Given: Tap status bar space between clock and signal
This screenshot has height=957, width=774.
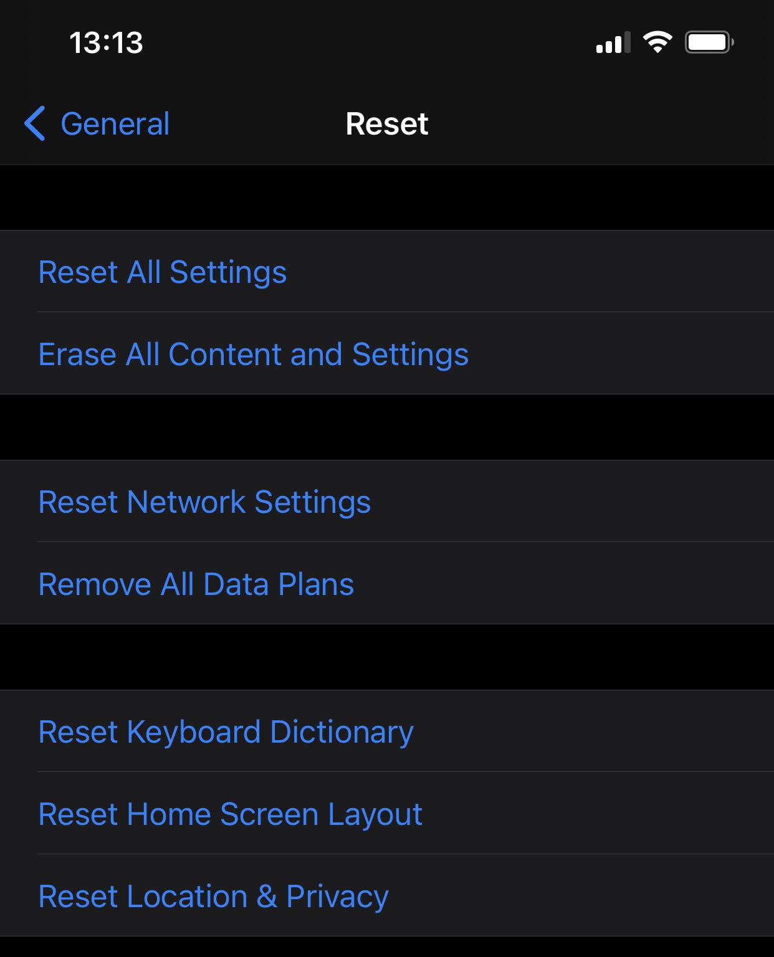Looking at the screenshot, I should (x=368, y=42).
